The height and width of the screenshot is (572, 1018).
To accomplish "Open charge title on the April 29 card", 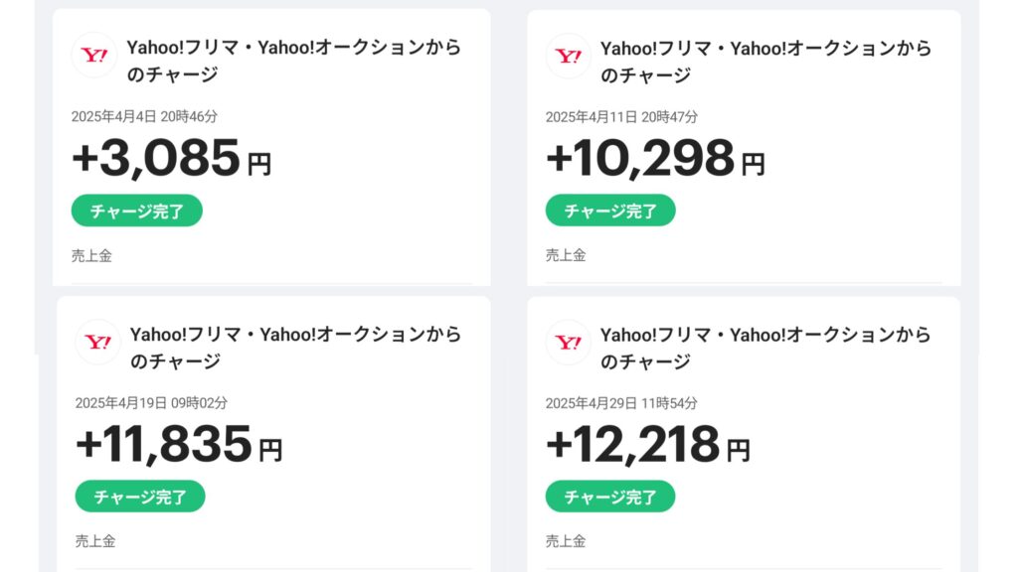I will (766, 348).
